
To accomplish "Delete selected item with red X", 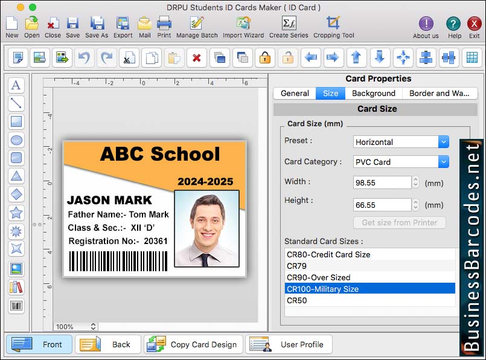I will click(197, 57).
